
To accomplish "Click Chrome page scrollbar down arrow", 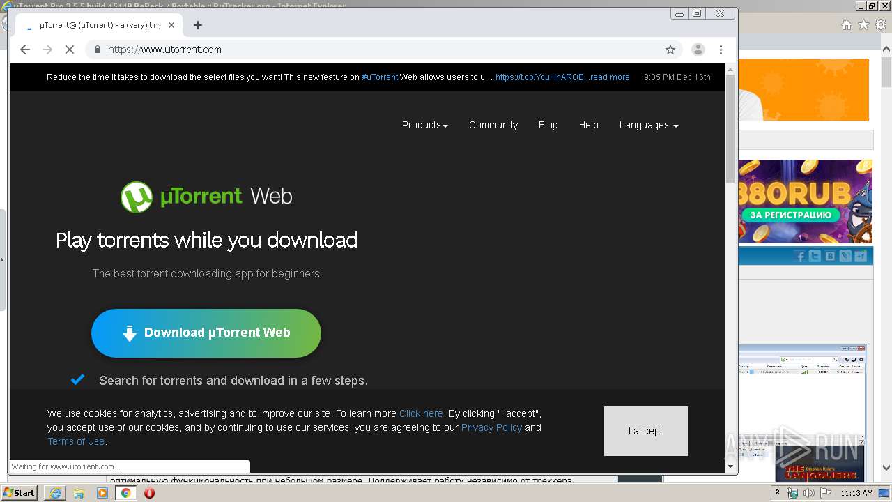I will [730, 466].
